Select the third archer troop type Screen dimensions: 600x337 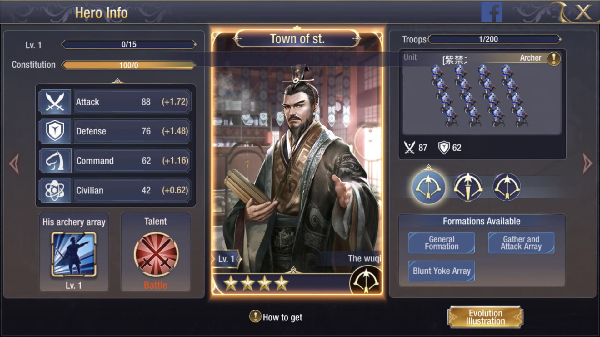pos(507,187)
